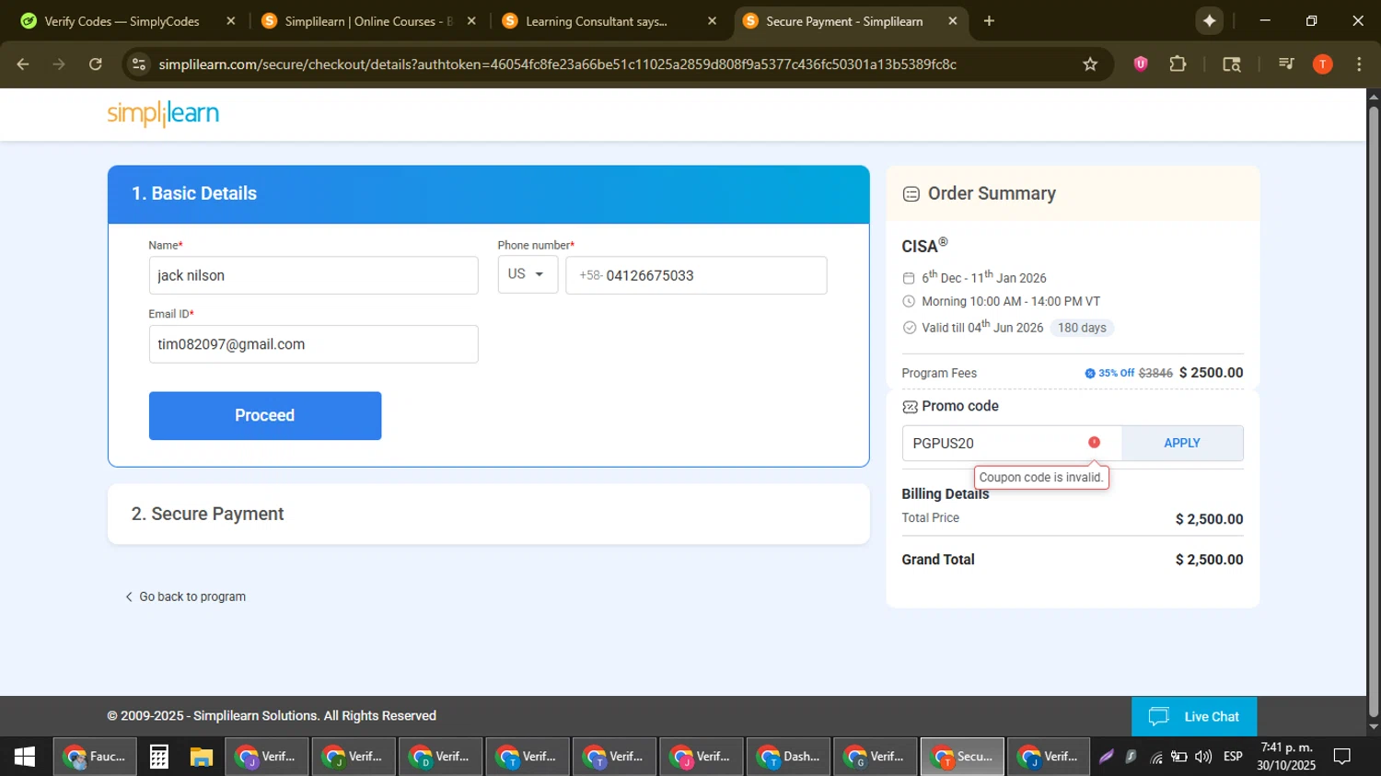
Task: Open the Dash... Chrome taskbar window
Action: tap(788, 757)
